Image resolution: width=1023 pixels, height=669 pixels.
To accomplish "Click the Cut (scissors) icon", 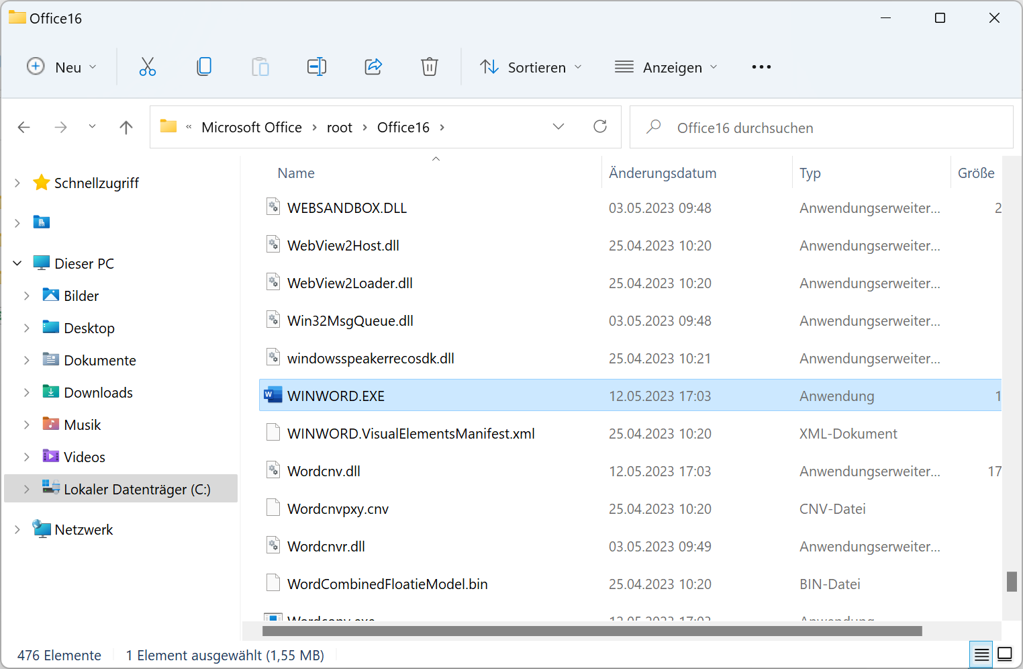I will [x=148, y=66].
